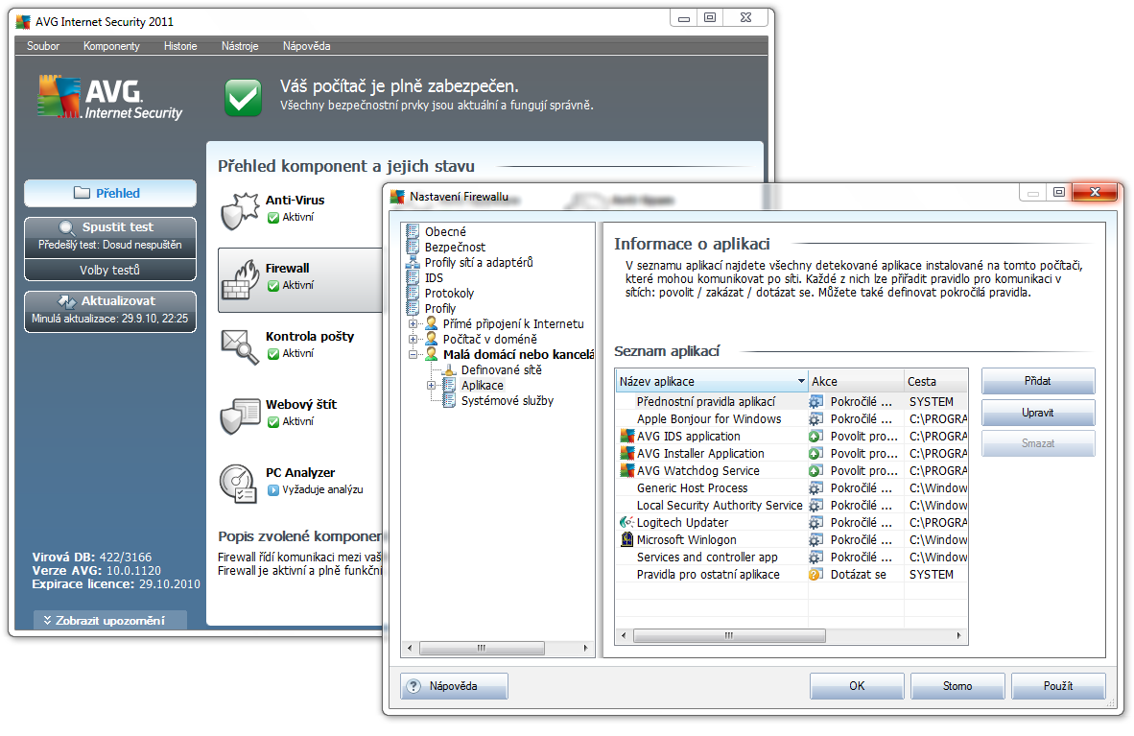1134x736 pixels.
Task: Open the Soubor menu
Action: click(x=43, y=46)
